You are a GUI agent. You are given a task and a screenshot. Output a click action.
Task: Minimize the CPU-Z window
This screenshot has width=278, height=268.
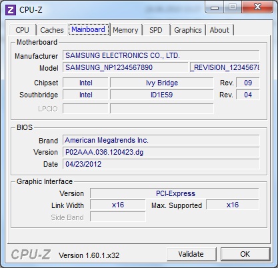[214, 7]
